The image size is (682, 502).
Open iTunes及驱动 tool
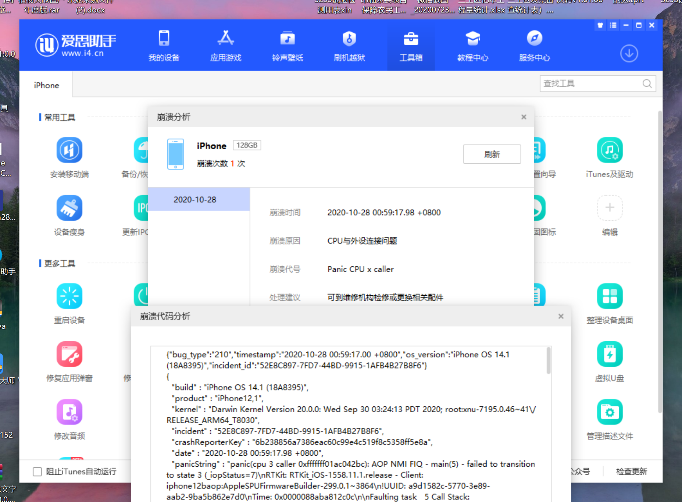point(609,150)
